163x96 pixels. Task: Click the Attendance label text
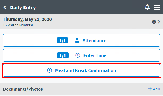coord(95,41)
